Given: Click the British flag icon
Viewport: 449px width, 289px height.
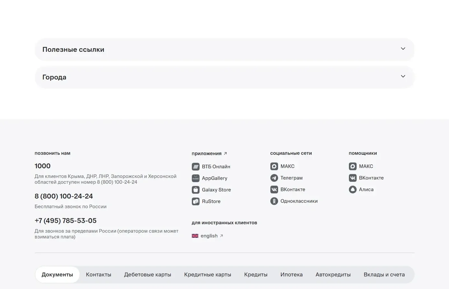Looking at the screenshot, I should point(195,236).
